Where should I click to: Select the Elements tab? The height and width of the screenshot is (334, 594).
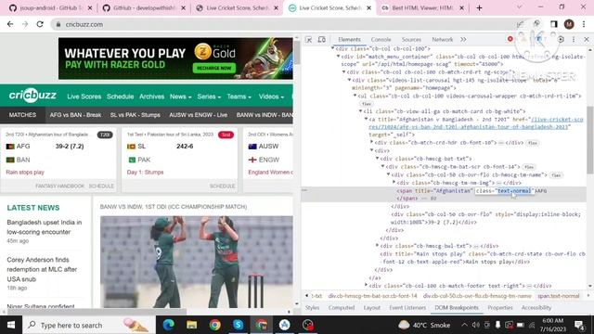tap(349, 39)
